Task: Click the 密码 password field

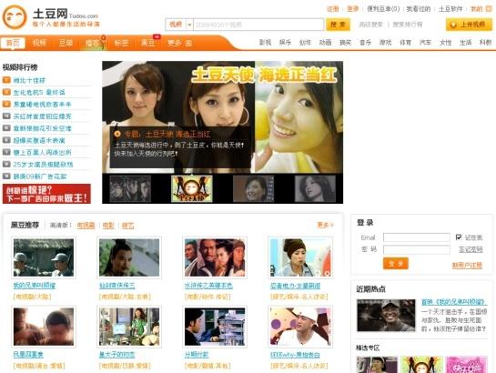Action: point(417,249)
